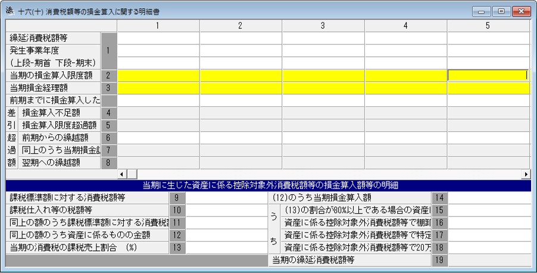Click the active row 2 cell in column 5
Screen dimensions: 537x273
[x=488, y=75]
